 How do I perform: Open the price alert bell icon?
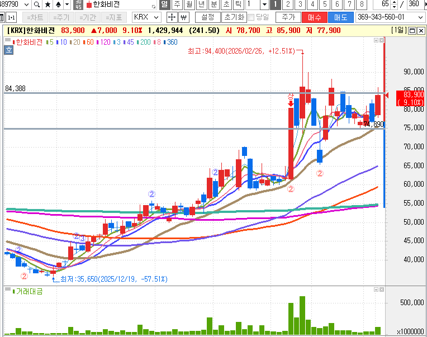(x=58, y=4)
